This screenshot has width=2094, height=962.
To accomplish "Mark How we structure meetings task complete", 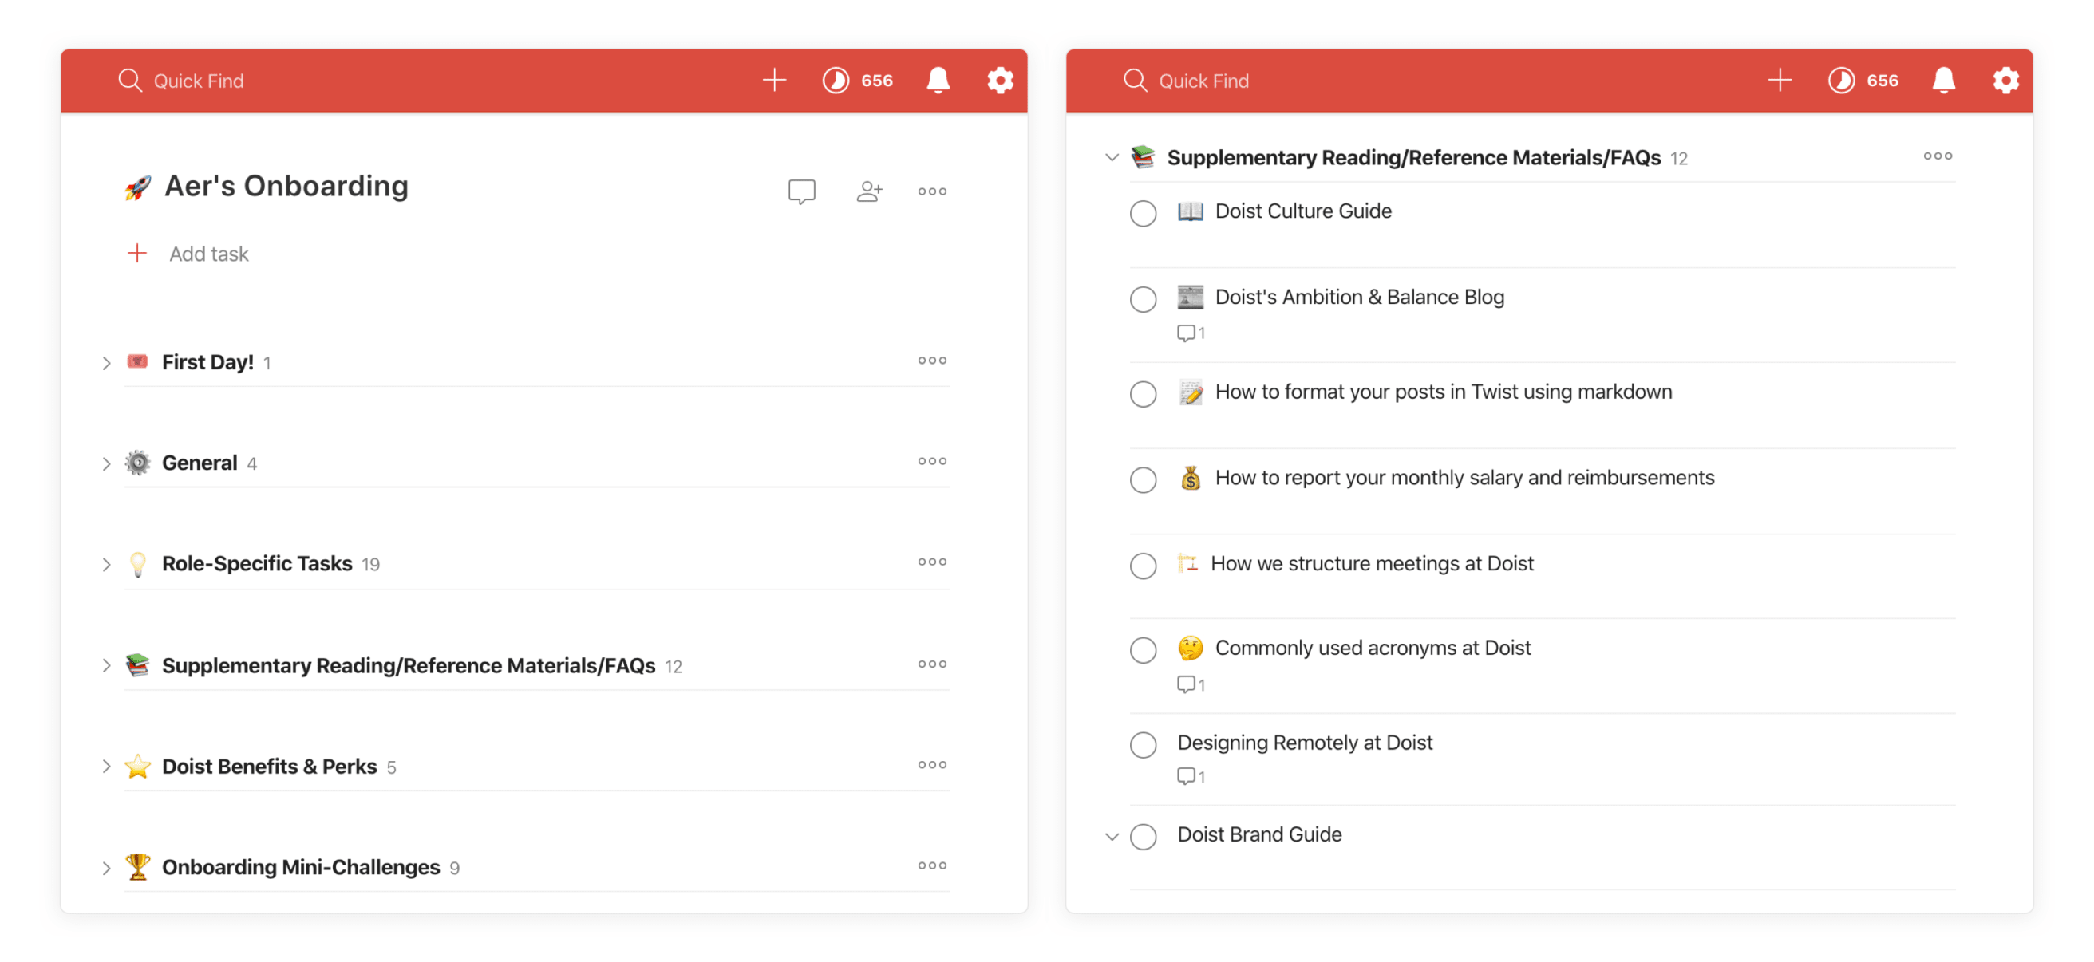I will coord(1142,565).
